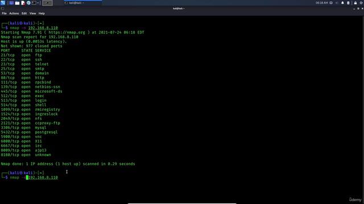Click the volume tray icon
The image size is (364, 204).
(337, 3)
